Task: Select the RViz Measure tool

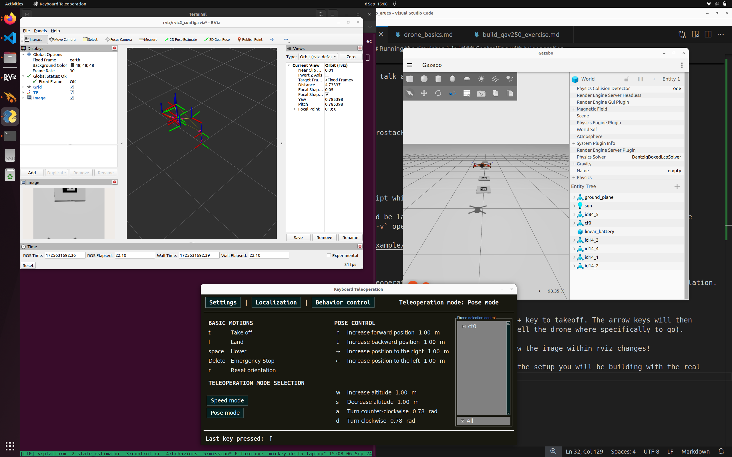Action: pos(148,40)
